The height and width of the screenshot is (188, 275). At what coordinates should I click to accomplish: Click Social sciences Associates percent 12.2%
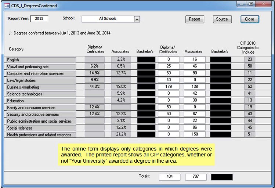click(x=121, y=127)
